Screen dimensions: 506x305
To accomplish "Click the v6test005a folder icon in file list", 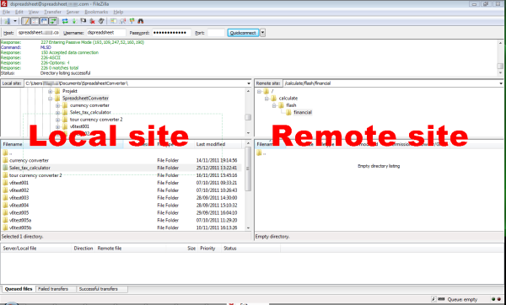I will coord(5,220).
